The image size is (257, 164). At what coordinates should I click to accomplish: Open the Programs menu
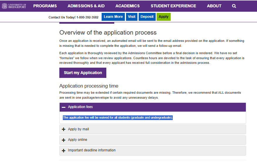[45, 6]
